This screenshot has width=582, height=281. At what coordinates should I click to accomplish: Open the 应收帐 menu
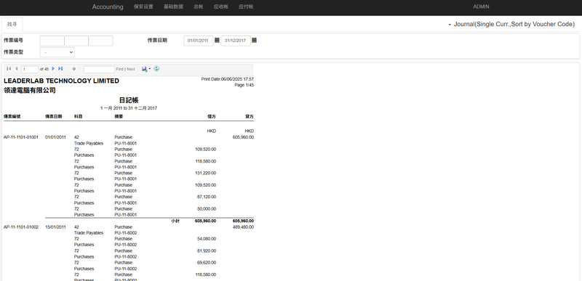(221, 7)
